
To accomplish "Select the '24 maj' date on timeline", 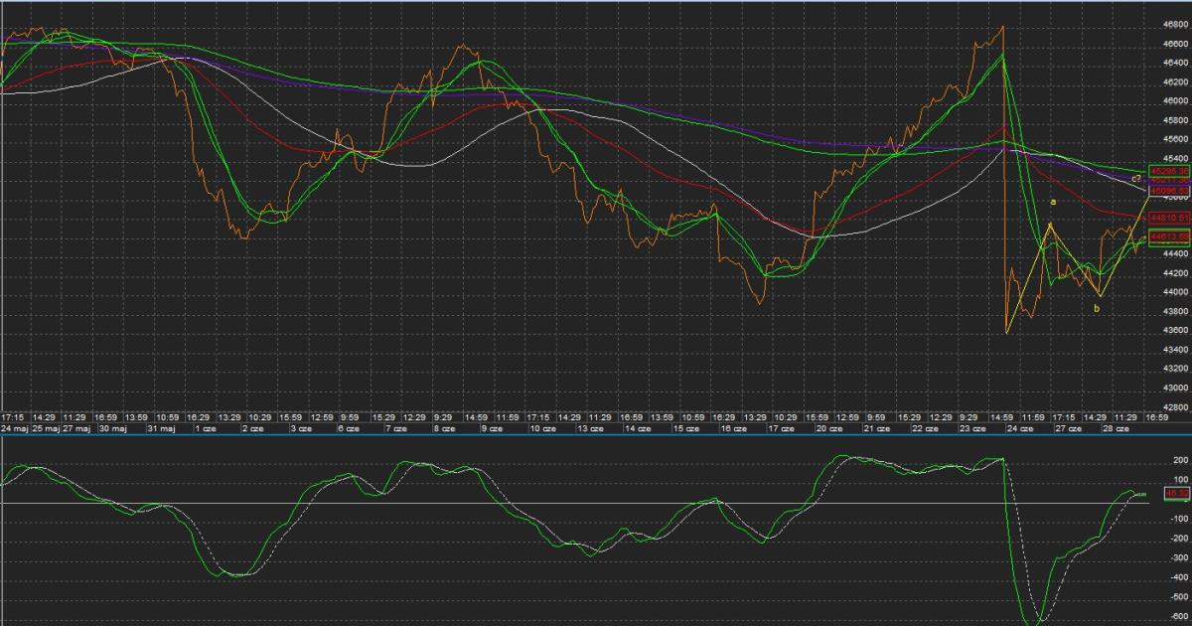I will (x=14, y=428).
